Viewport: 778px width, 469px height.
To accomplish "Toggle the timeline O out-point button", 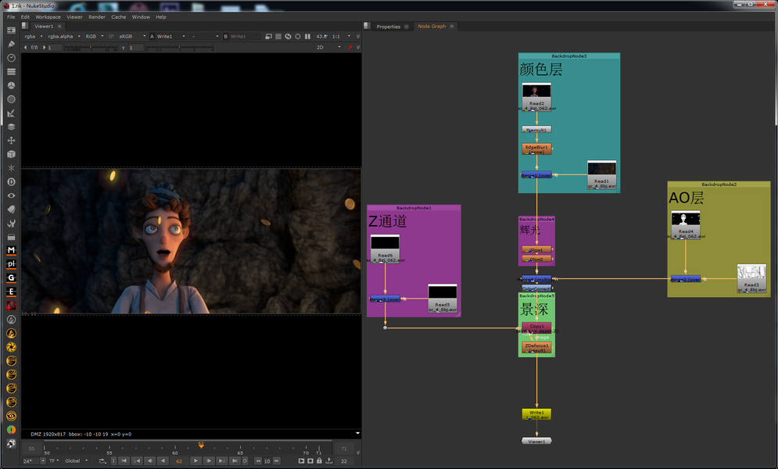I will (x=245, y=461).
